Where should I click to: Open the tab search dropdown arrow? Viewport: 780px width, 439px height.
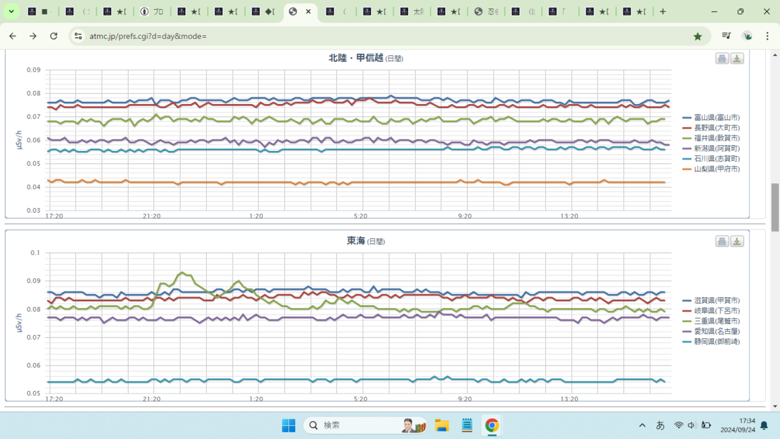click(x=12, y=12)
